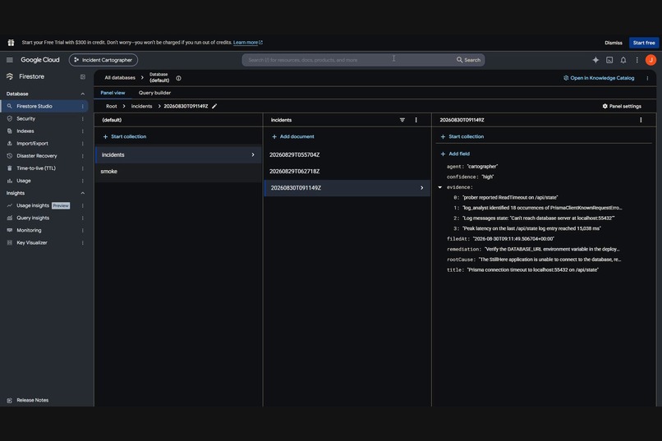
Task: Collapse the Insights sidebar section
Action: pos(83,193)
